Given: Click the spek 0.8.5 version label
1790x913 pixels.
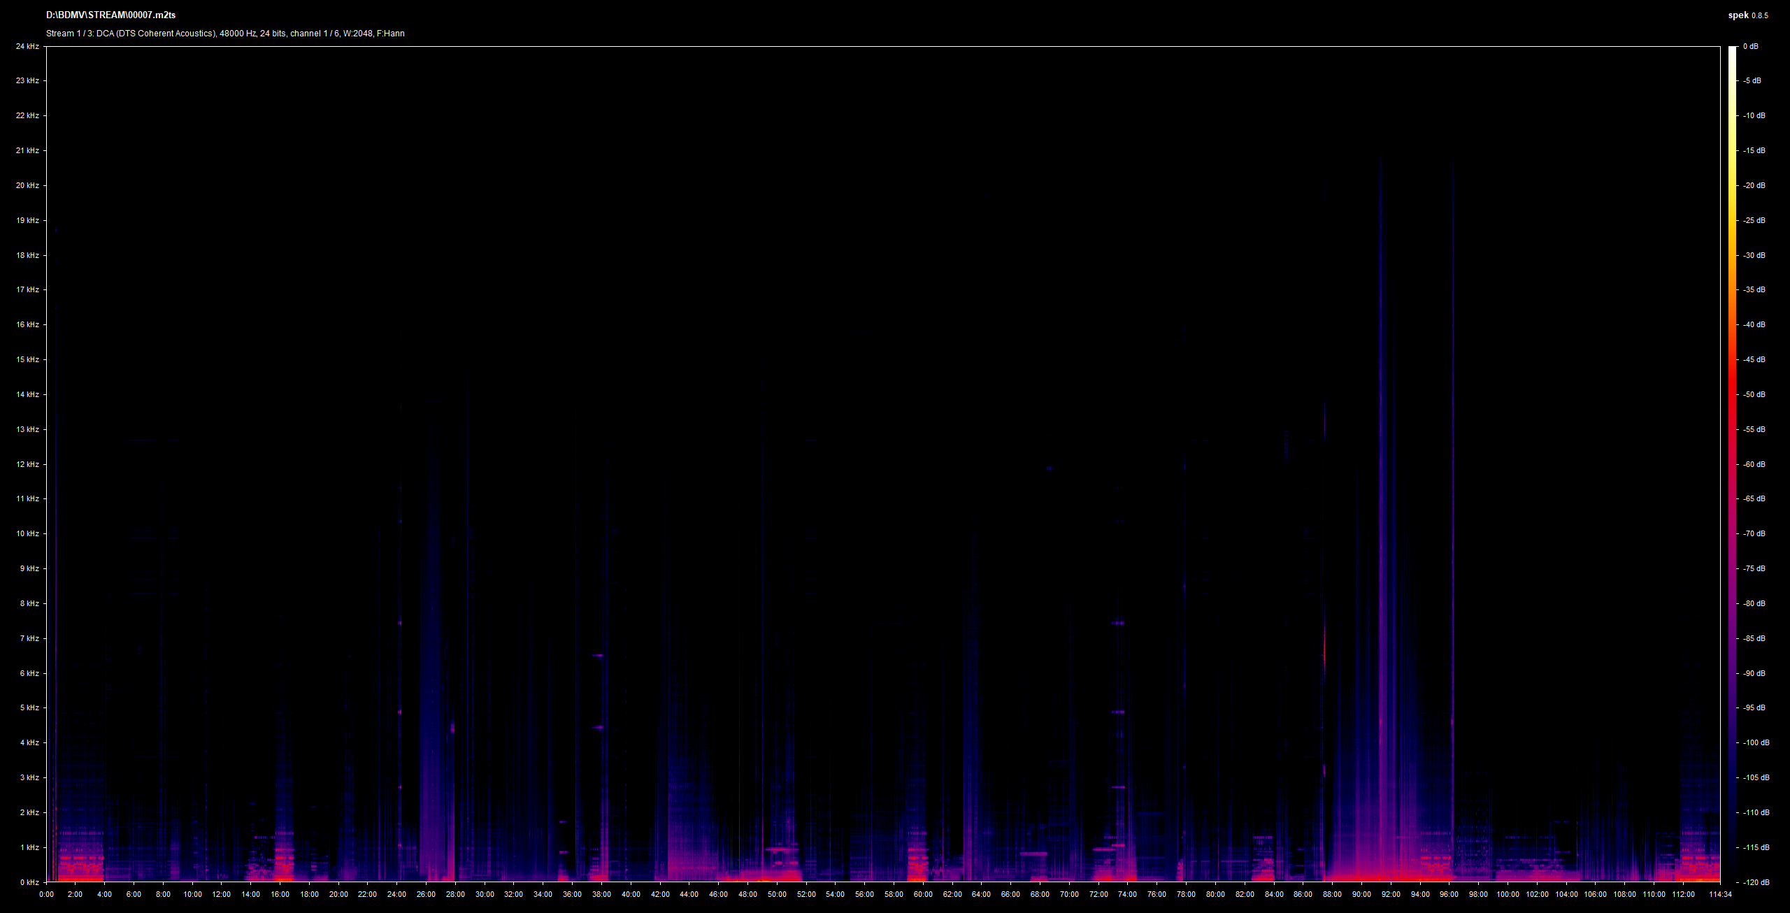Looking at the screenshot, I should [x=1748, y=15].
